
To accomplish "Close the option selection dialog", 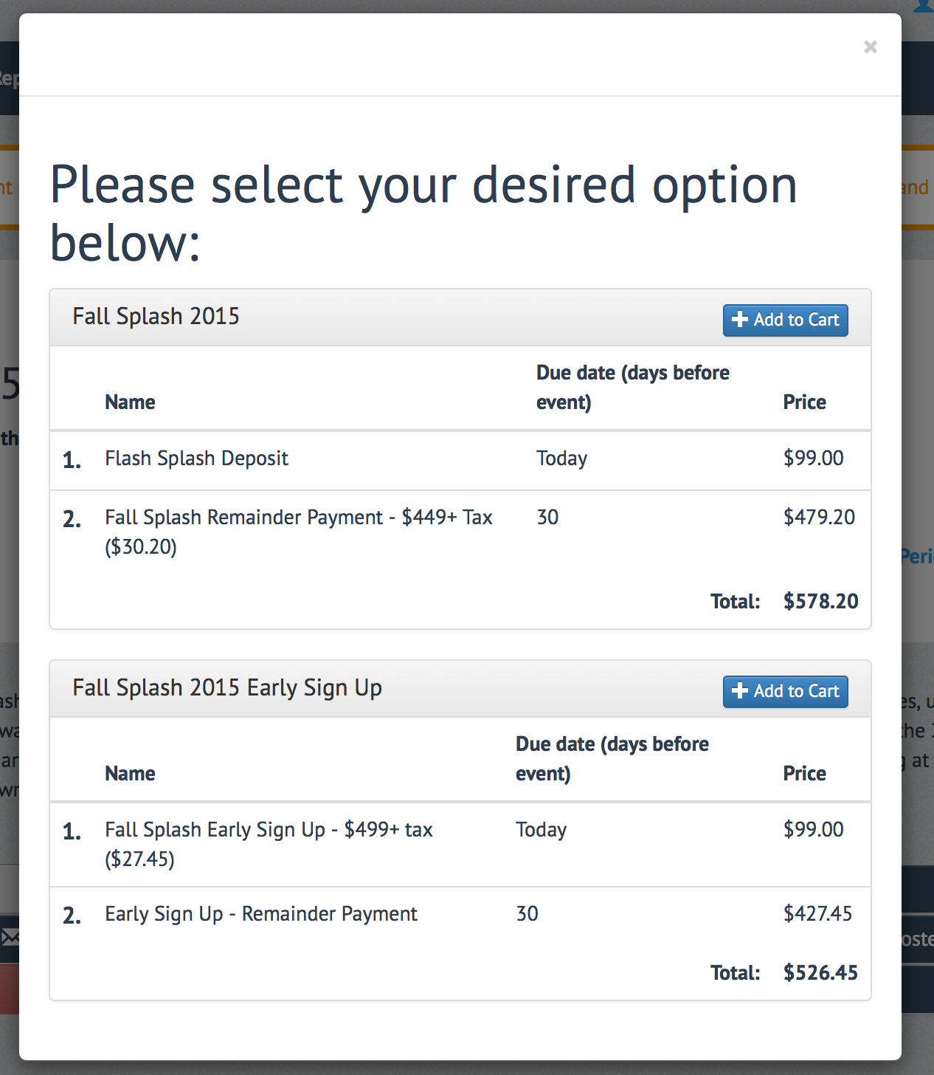I will (x=871, y=47).
